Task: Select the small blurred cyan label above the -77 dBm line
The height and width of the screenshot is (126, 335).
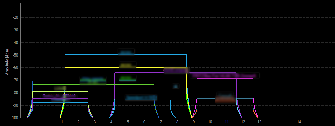Action: (176, 86)
